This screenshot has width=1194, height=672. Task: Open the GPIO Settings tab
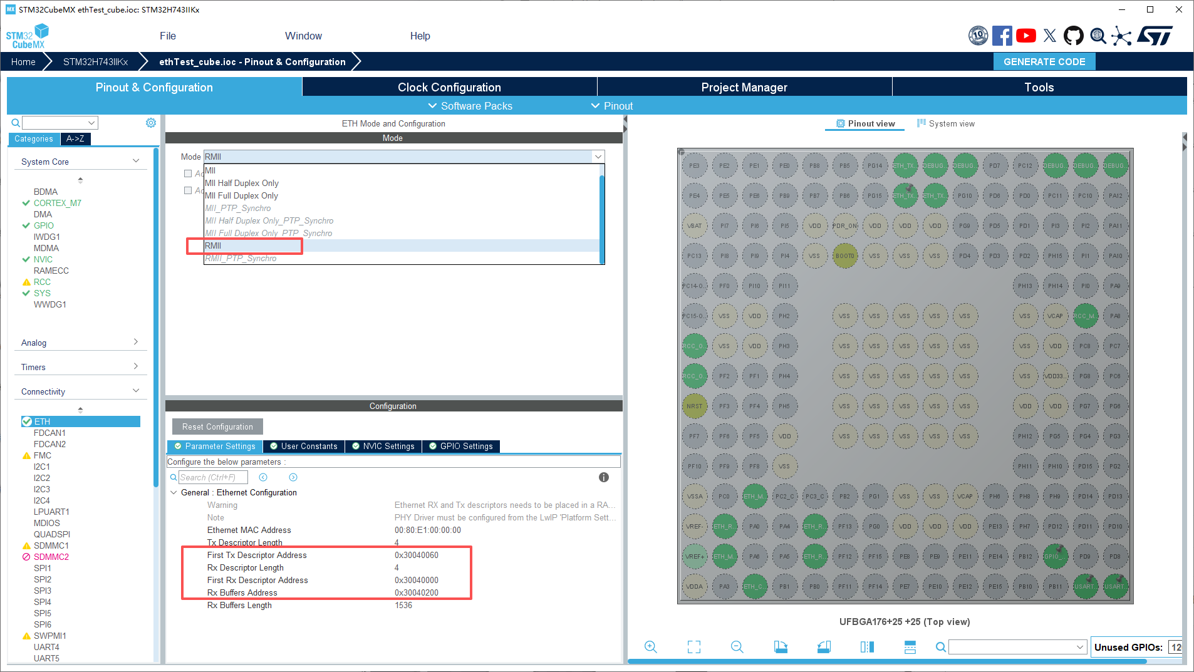coord(461,446)
